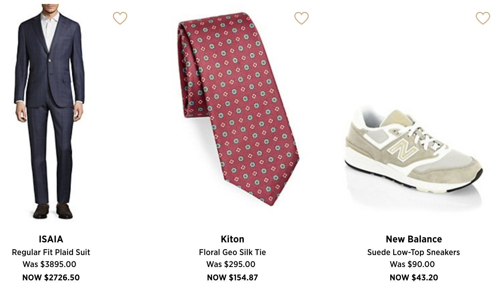Open the Regular Fit Plaid Suit link
Screen dimensions: 503x289
point(51,252)
